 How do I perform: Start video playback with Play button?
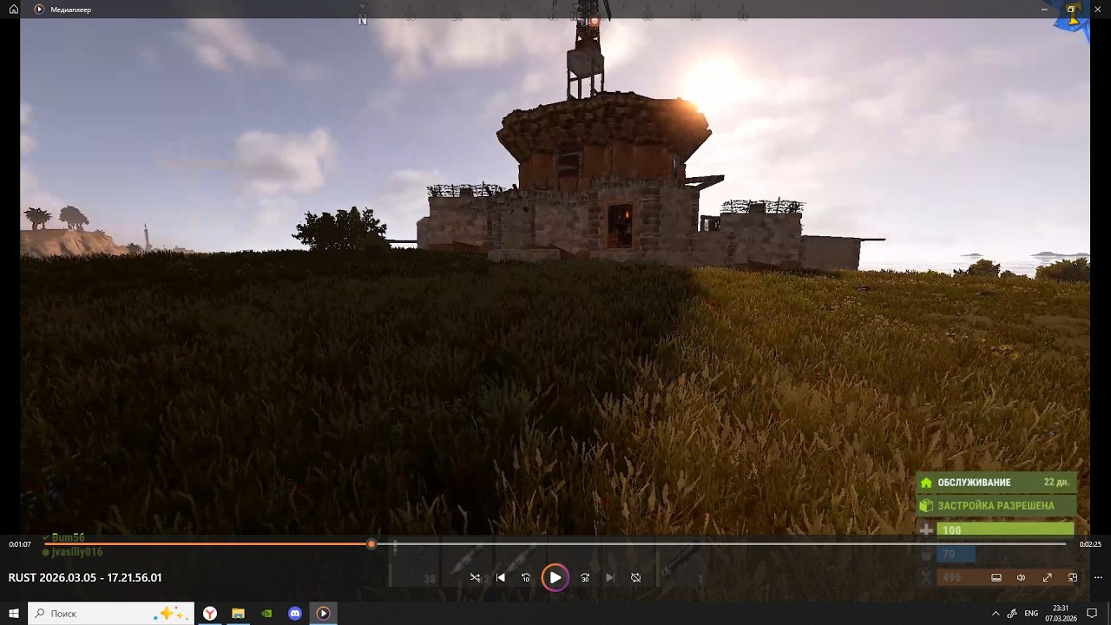(x=555, y=577)
